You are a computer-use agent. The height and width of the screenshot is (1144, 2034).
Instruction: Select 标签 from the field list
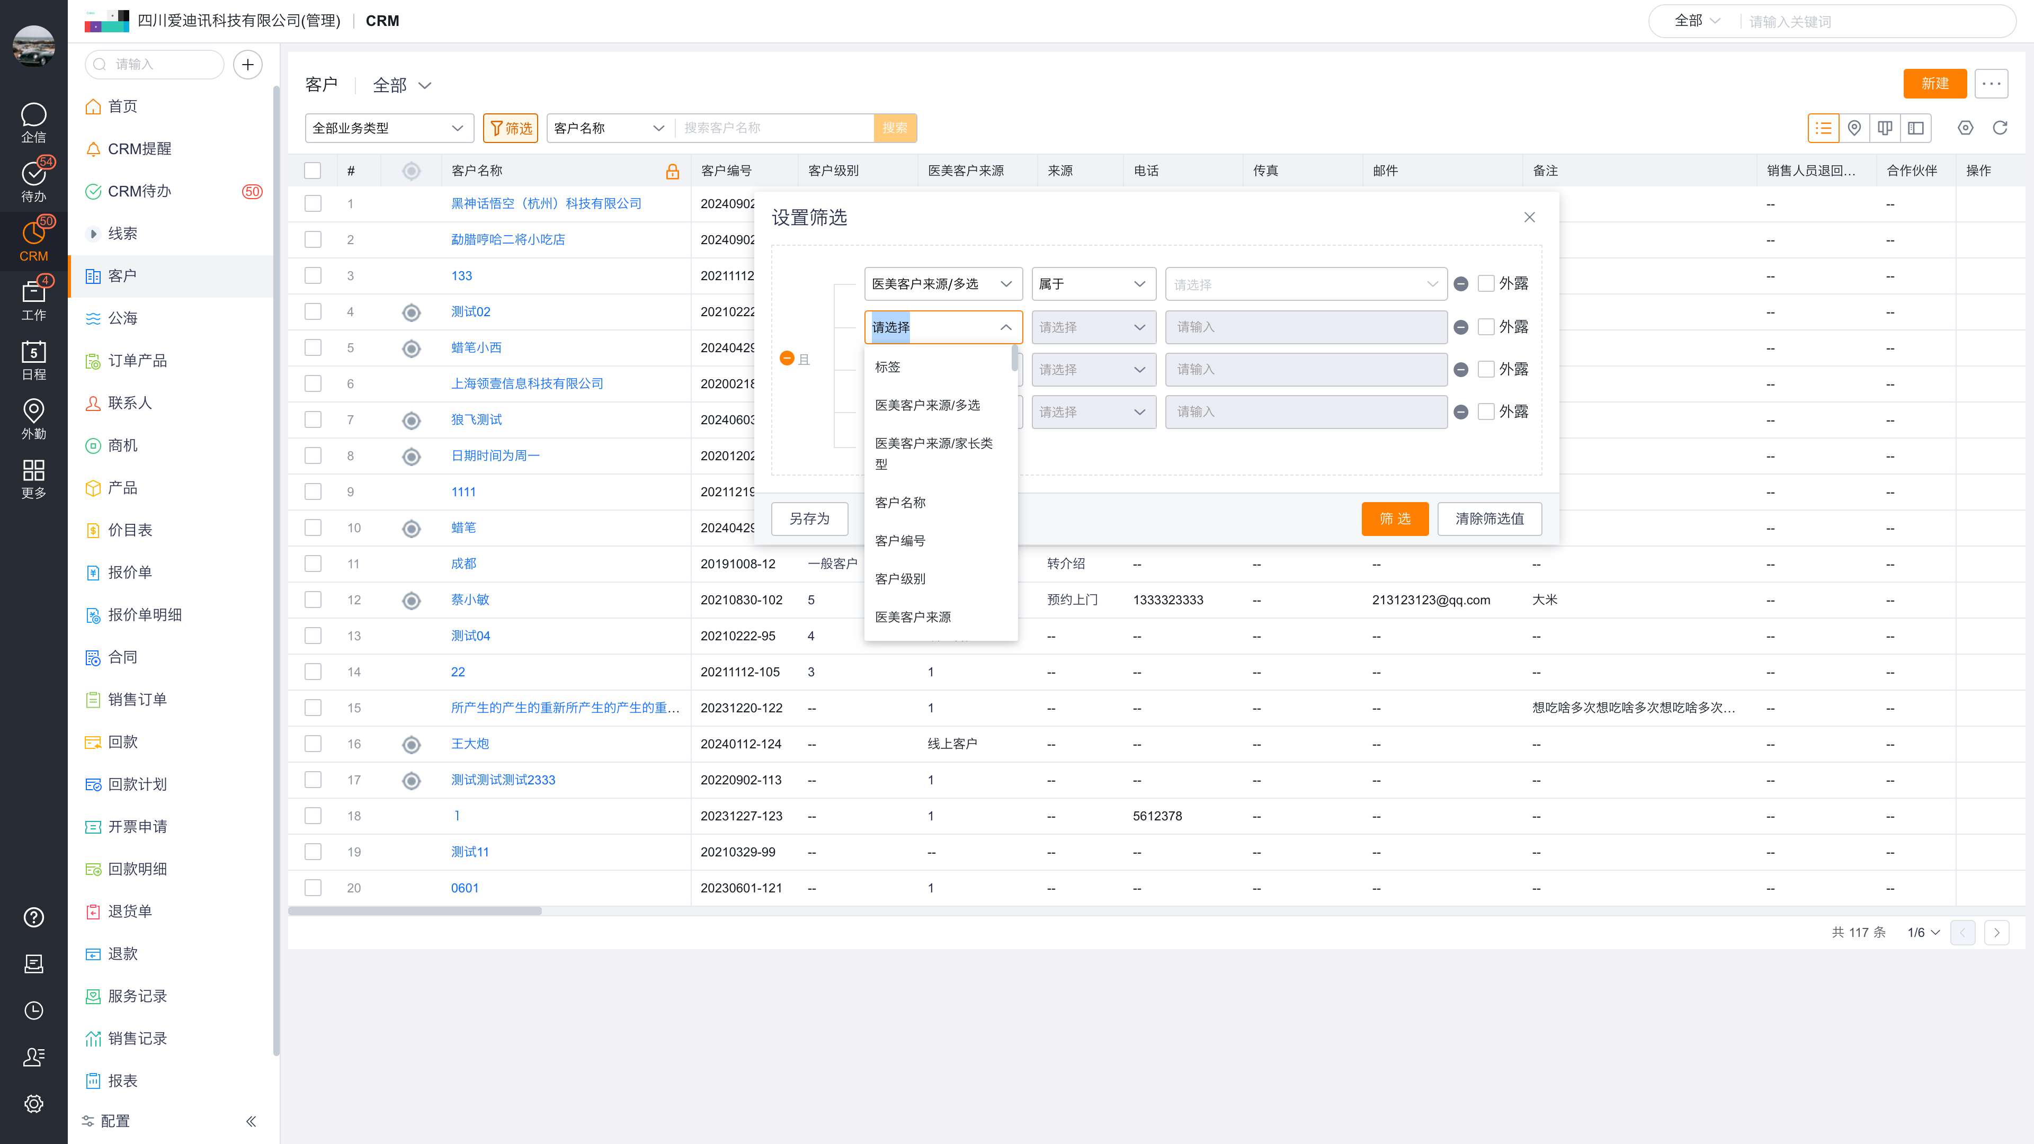point(940,367)
